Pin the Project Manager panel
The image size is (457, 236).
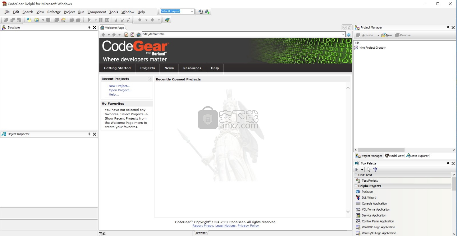(448, 27)
